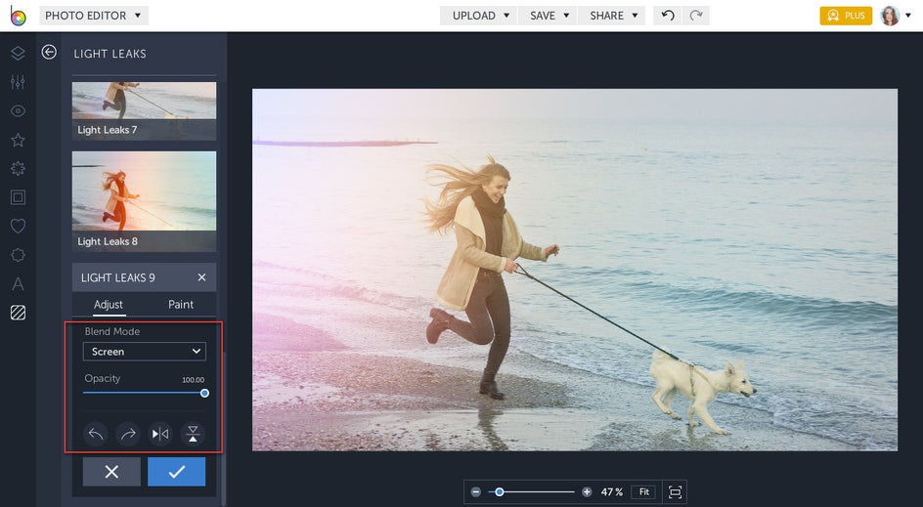Zoom in with the plus icon
This screenshot has height=507, width=923.
pos(587,491)
